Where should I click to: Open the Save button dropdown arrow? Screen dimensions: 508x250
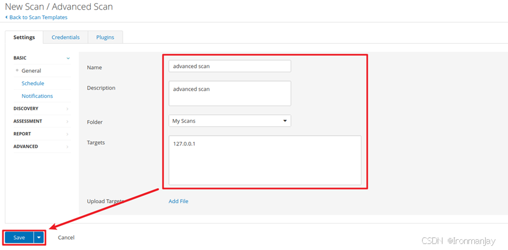[39, 238]
